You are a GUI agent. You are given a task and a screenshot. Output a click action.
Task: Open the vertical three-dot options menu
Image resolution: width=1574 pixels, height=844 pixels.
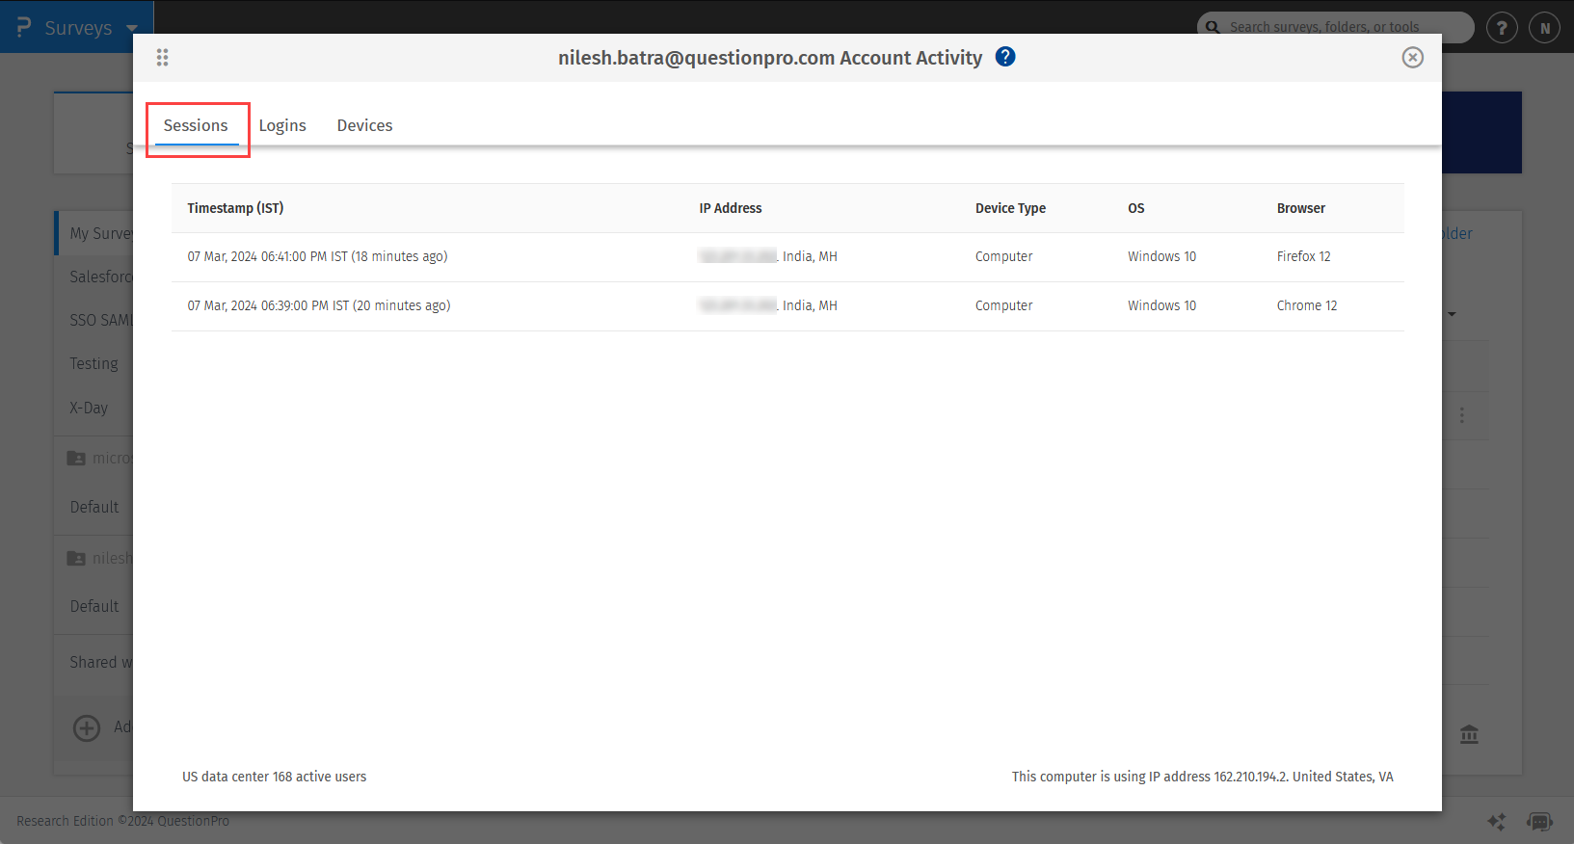tap(1462, 415)
